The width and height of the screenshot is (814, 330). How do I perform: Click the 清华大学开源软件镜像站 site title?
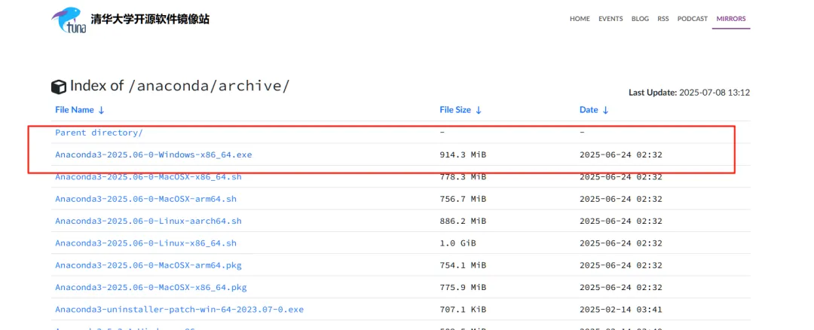click(x=150, y=19)
